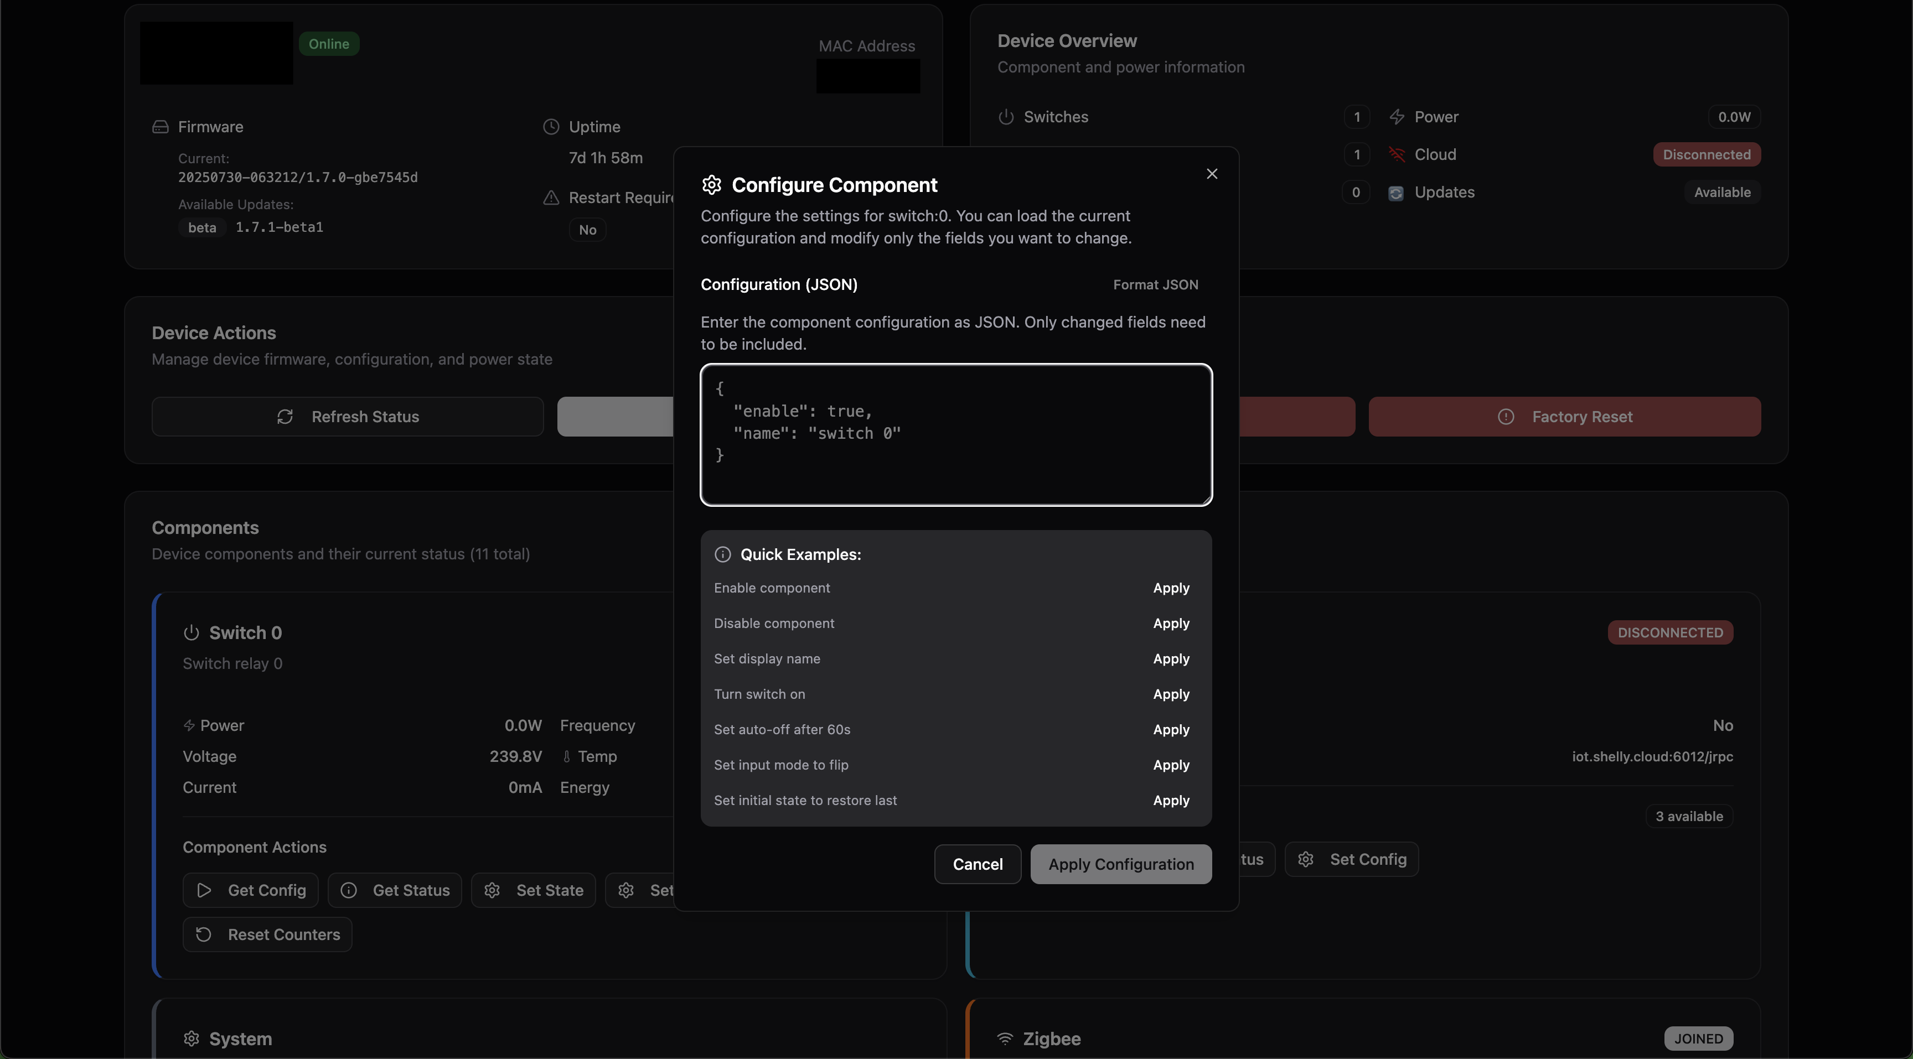Image resolution: width=1913 pixels, height=1059 pixels.
Task: Click the Updates icon in Device Overview
Action: coord(1396,193)
